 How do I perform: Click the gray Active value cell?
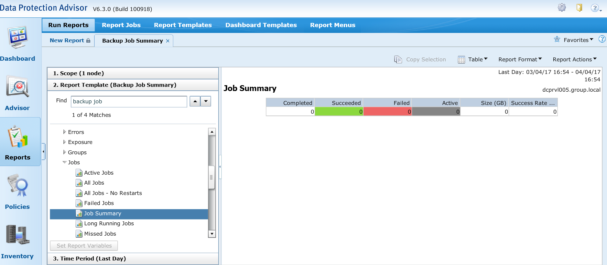click(x=436, y=112)
